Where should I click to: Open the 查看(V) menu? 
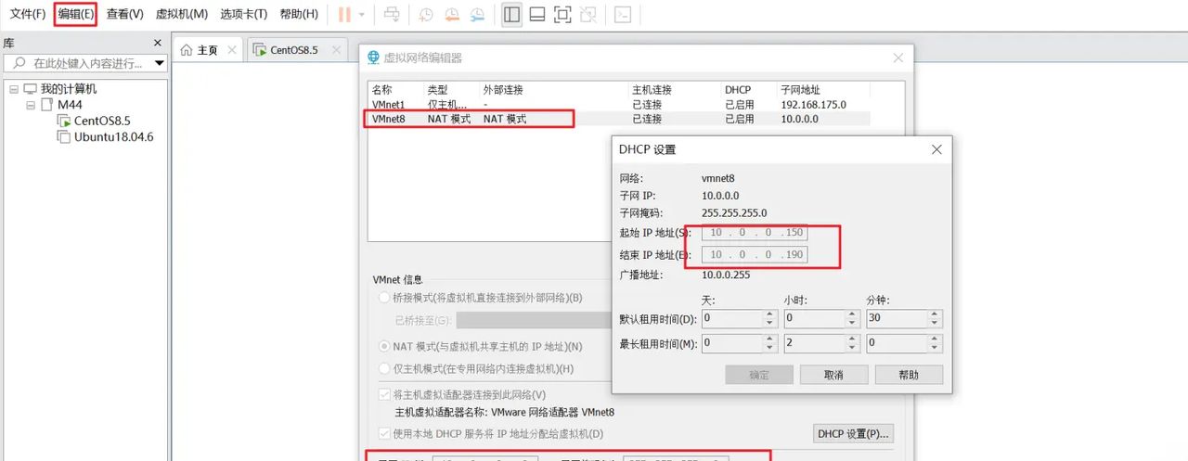125,14
